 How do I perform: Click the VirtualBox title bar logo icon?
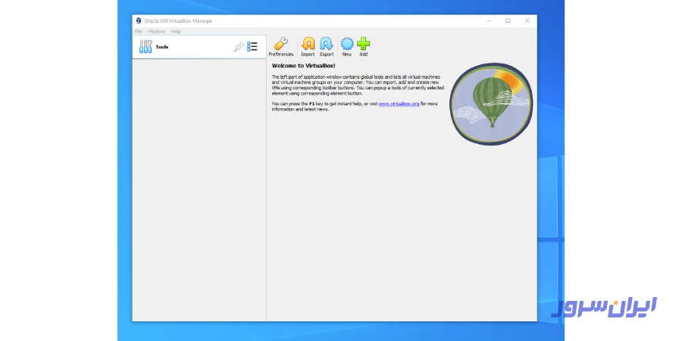139,21
